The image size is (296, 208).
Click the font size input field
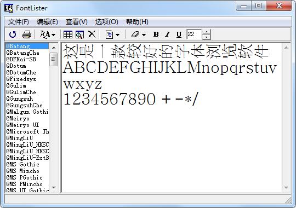[194, 34]
